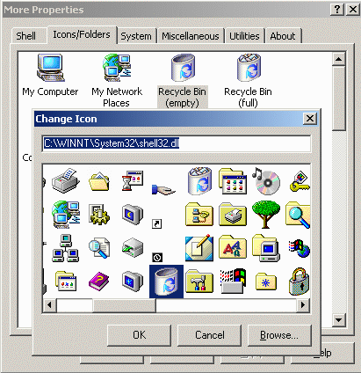This screenshot has width=361, height=373.
Task: Select the sharing hand icon
Action: [x=163, y=190]
